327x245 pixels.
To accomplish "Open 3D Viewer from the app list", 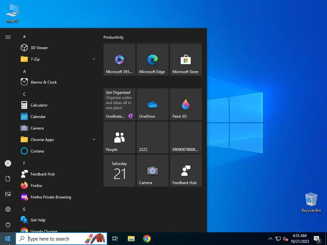I will coord(58,48).
